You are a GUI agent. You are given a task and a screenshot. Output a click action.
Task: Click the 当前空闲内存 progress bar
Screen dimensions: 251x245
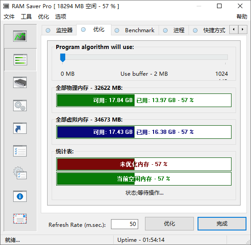click(x=144, y=179)
